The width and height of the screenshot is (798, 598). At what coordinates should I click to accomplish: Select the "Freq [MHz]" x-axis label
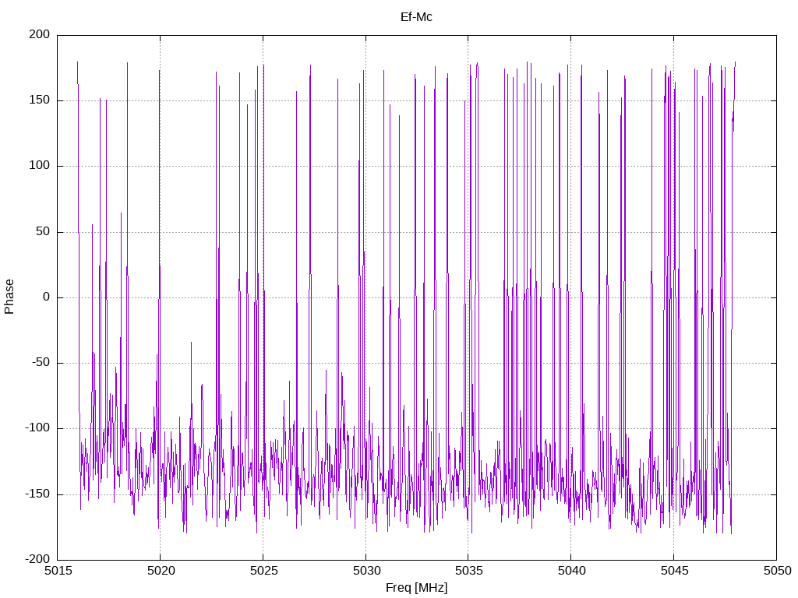tap(416, 588)
